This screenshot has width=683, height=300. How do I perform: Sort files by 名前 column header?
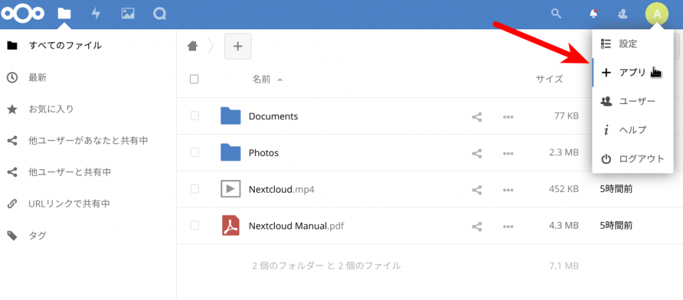[x=261, y=79]
